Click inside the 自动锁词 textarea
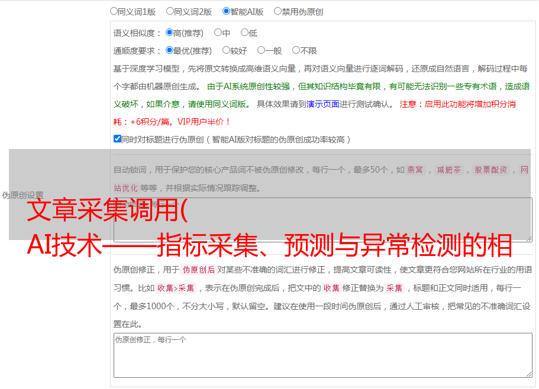 click(x=323, y=220)
